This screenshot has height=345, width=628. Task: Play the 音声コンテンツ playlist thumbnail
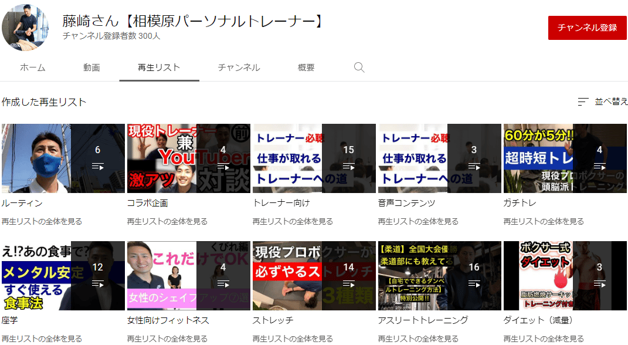[x=440, y=158]
